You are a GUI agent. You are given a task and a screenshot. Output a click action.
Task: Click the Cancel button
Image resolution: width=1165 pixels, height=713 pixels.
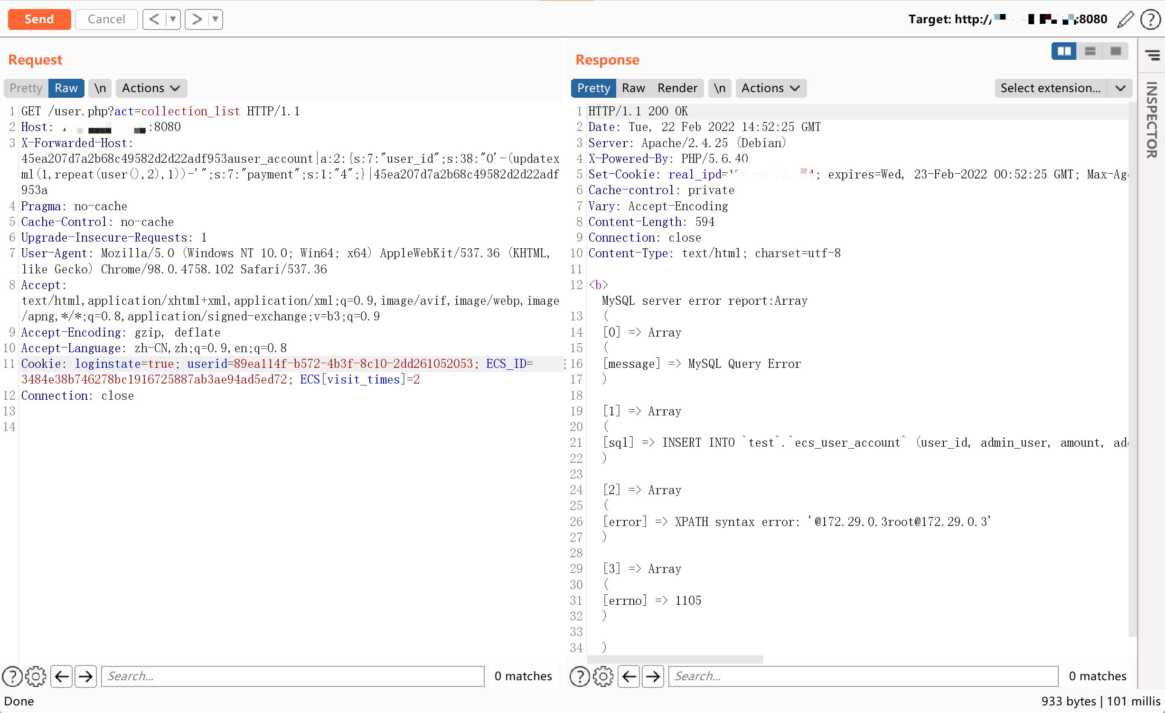tap(106, 19)
